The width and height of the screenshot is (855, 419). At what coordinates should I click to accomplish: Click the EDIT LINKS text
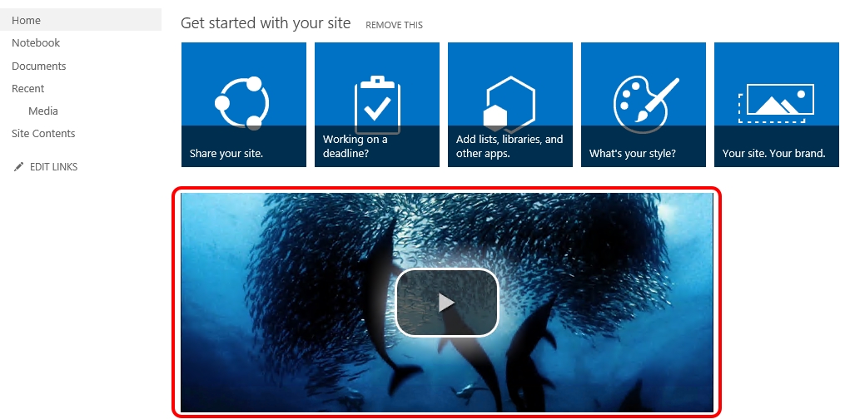[53, 167]
